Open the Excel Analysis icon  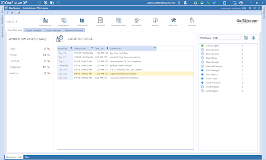(101, 20)
